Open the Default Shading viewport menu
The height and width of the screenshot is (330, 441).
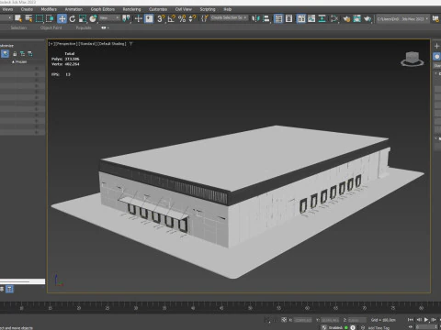(x=111, y=44)
